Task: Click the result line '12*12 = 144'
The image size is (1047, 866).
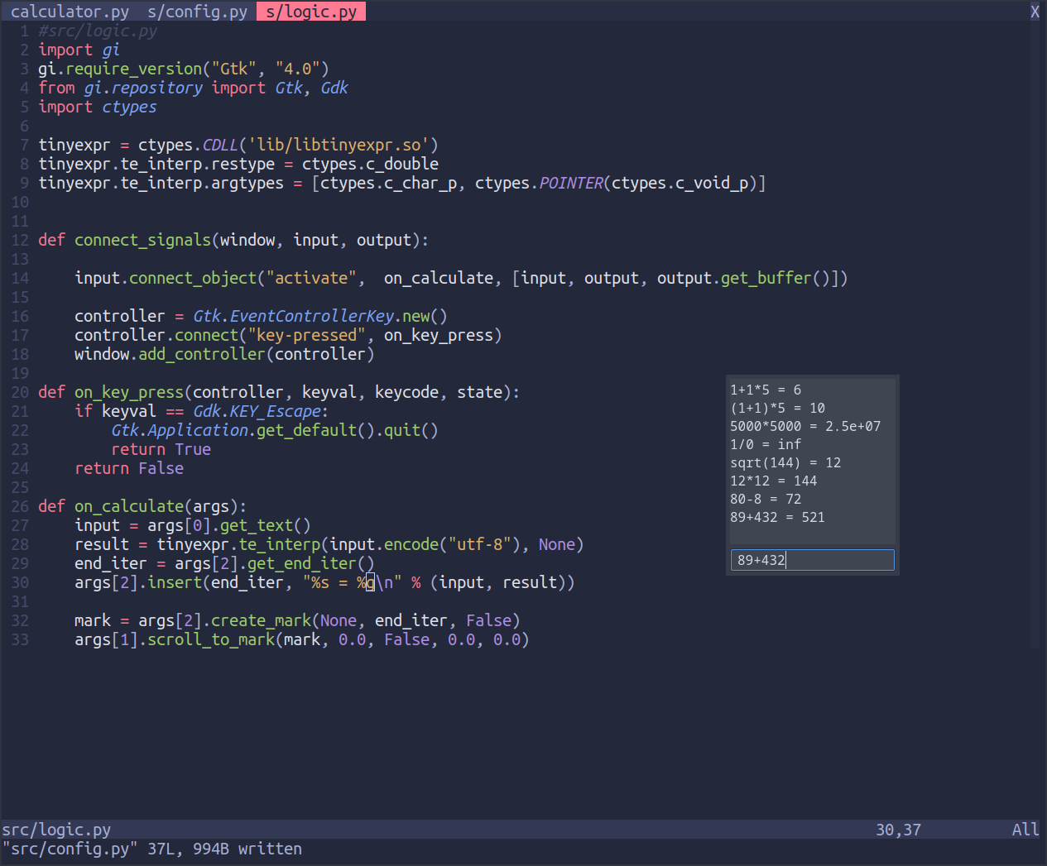Action: [773, 481]
